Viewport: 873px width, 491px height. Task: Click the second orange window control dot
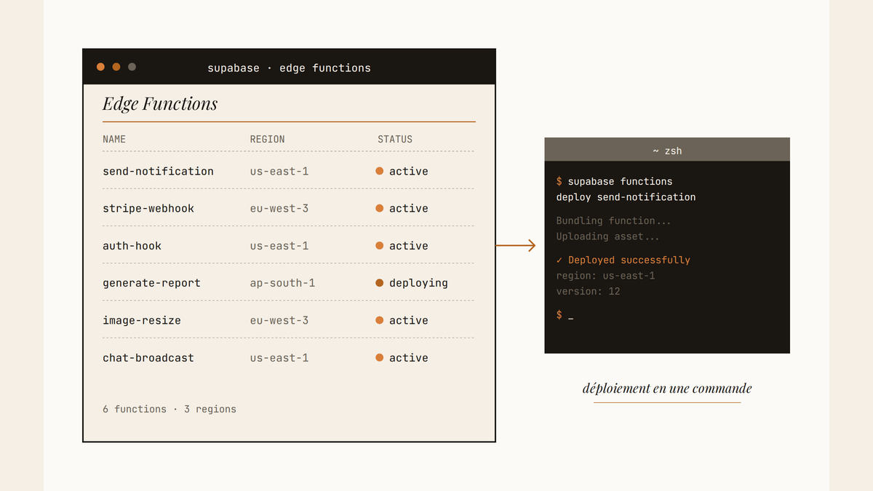[x=116, y=67]
